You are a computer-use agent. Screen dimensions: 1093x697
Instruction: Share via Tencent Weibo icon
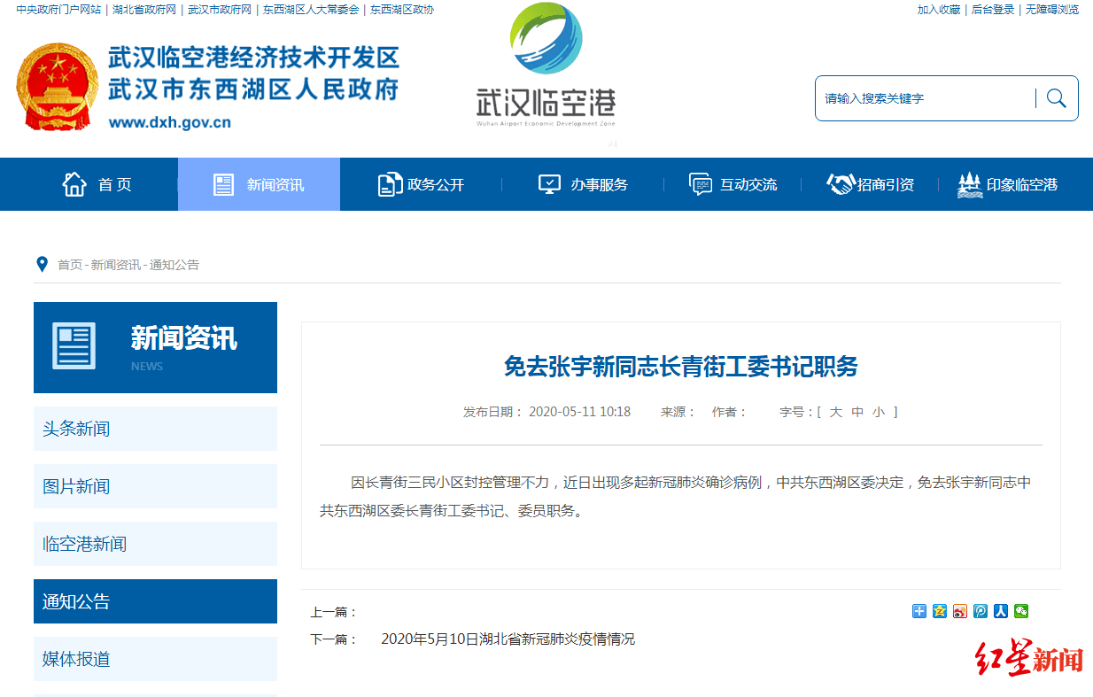[x=981, y=611]
